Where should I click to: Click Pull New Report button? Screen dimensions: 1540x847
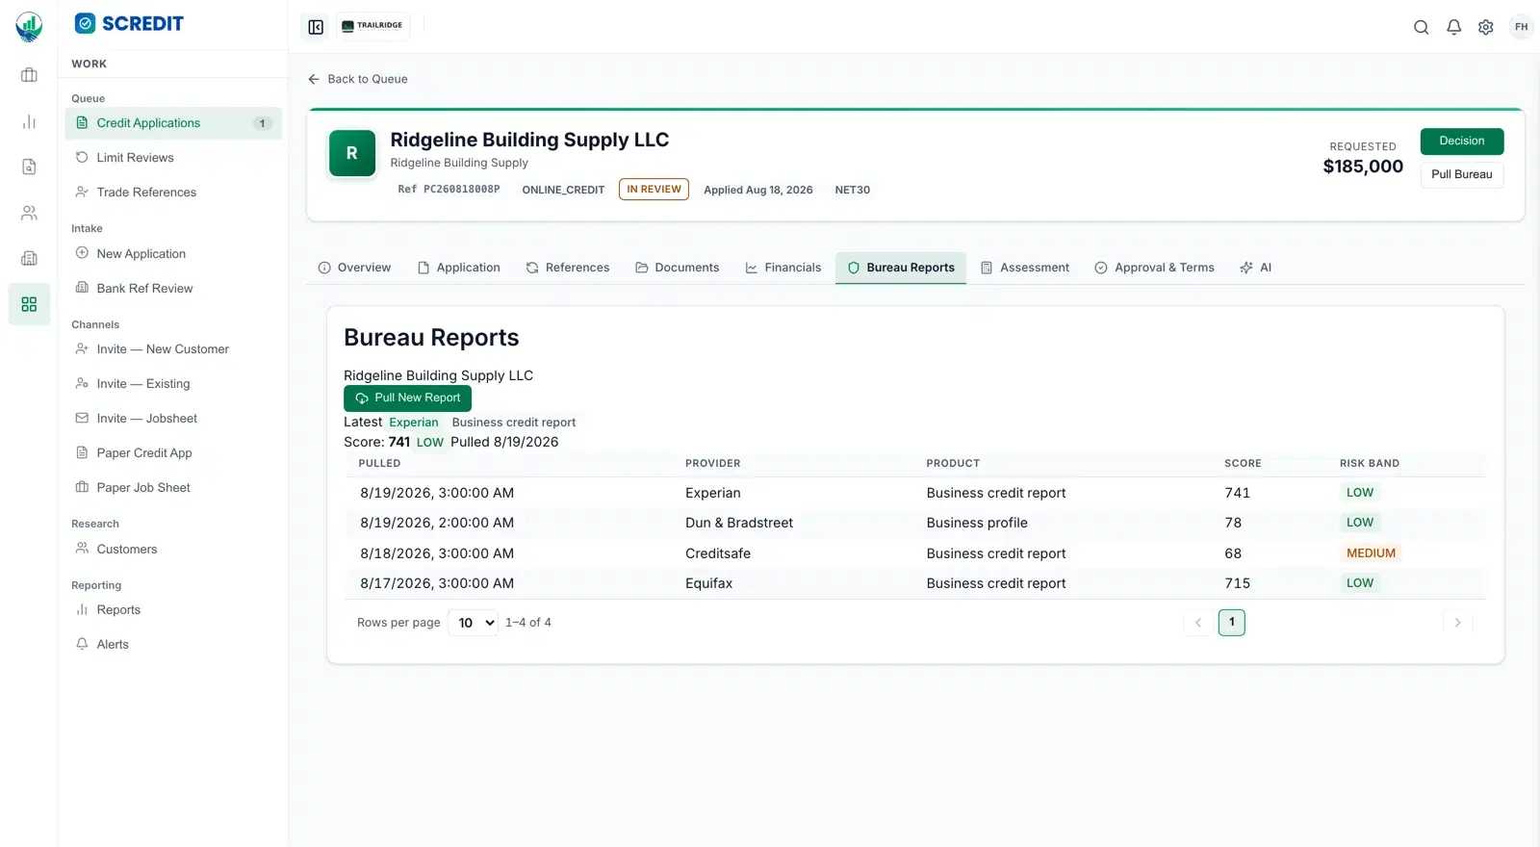(407, 398)
